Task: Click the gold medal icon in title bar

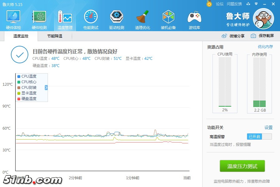Action: click(209, 4)
